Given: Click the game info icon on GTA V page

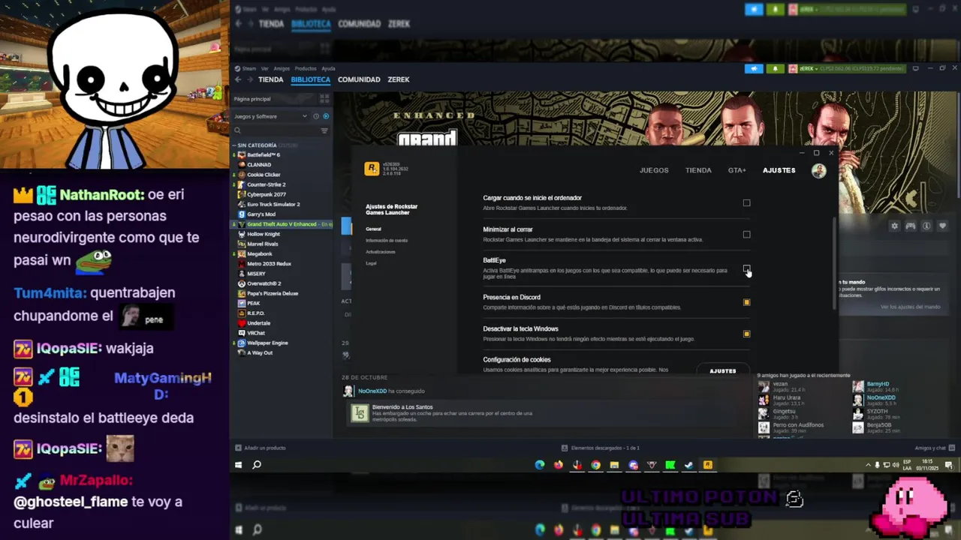Looking at the screenshot, I should pyautogui.click(x=926, y=226).
